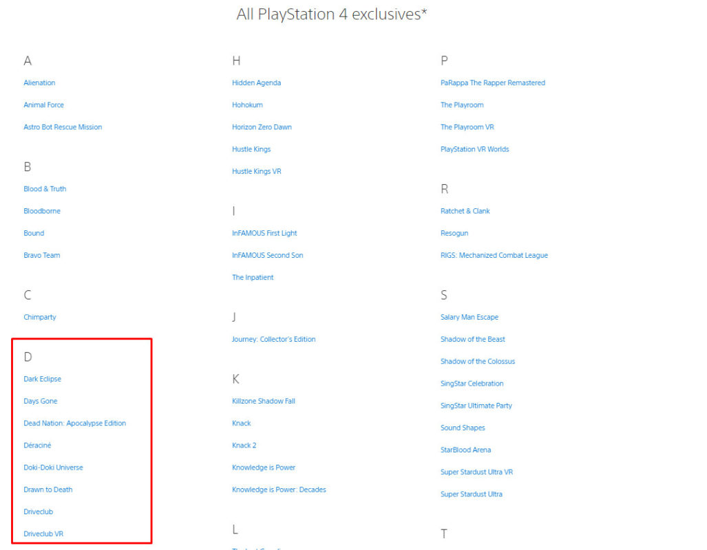707x550 pixels.
Task: Open The Playroom VR link
Action: point(467,127)
